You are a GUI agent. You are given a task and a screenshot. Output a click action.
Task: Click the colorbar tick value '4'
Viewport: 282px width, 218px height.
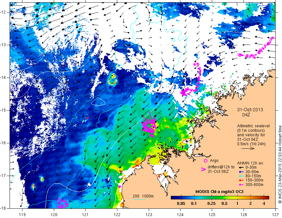click(x=264, y=204)
